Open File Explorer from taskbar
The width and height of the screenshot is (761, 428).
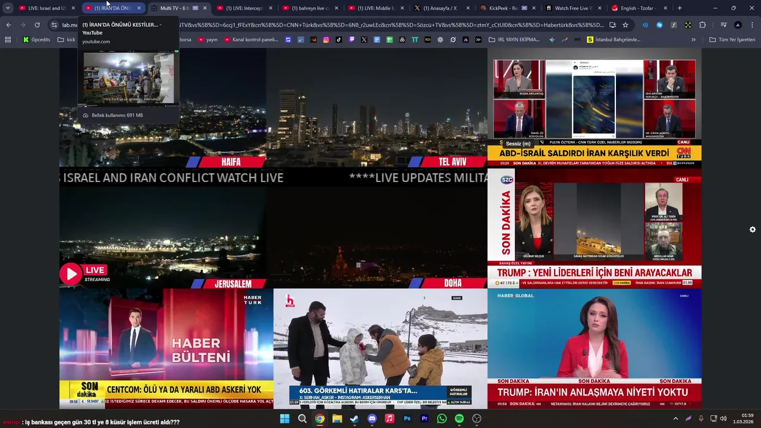tap(337, 418)
